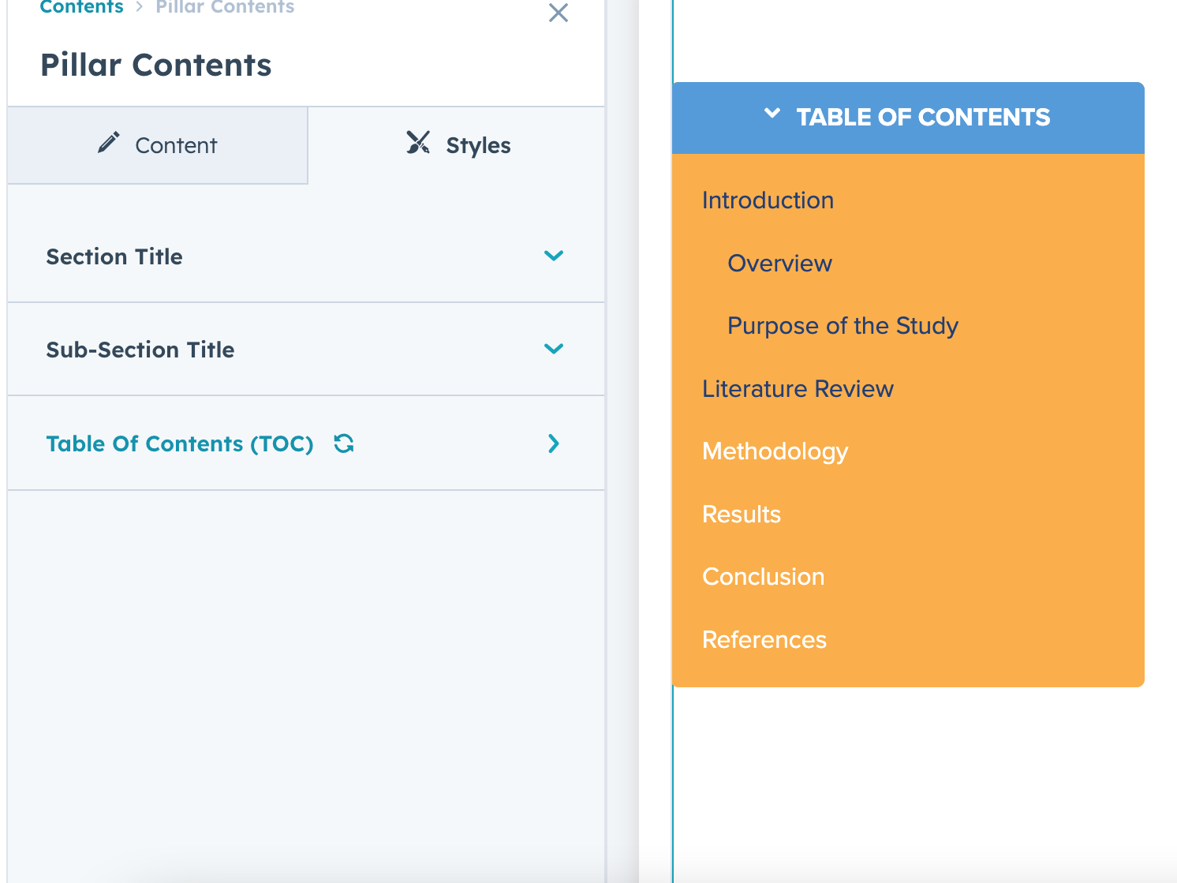
Task: Expand the Sub-Section Title chevron
Action: tap(554, 349)
